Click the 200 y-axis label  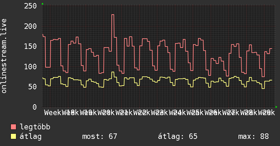point(30,26)
